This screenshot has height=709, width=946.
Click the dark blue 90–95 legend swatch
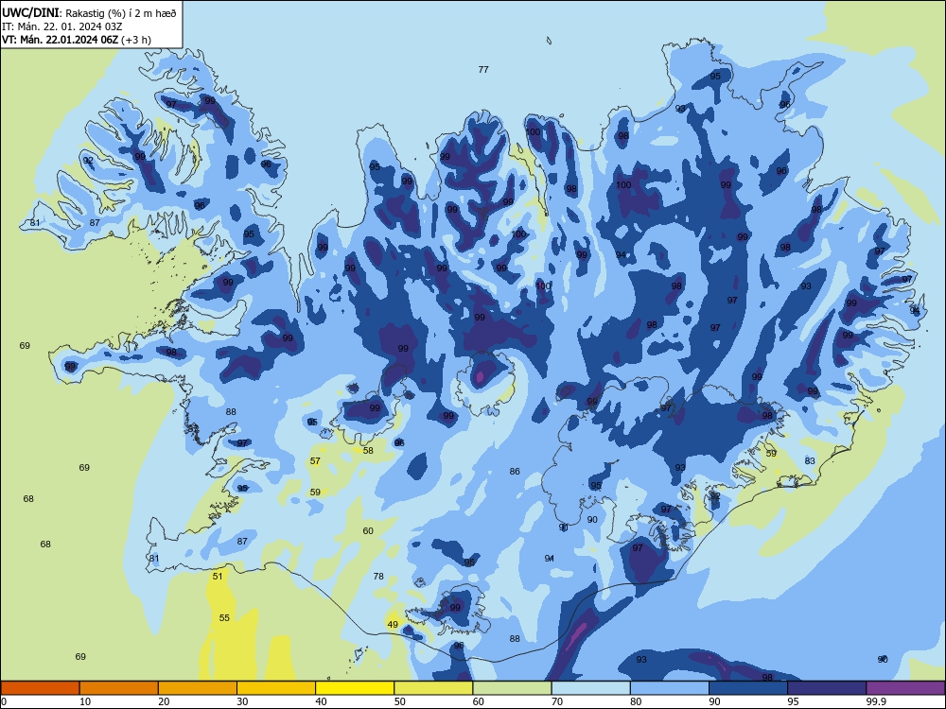[x=748, y=688]
